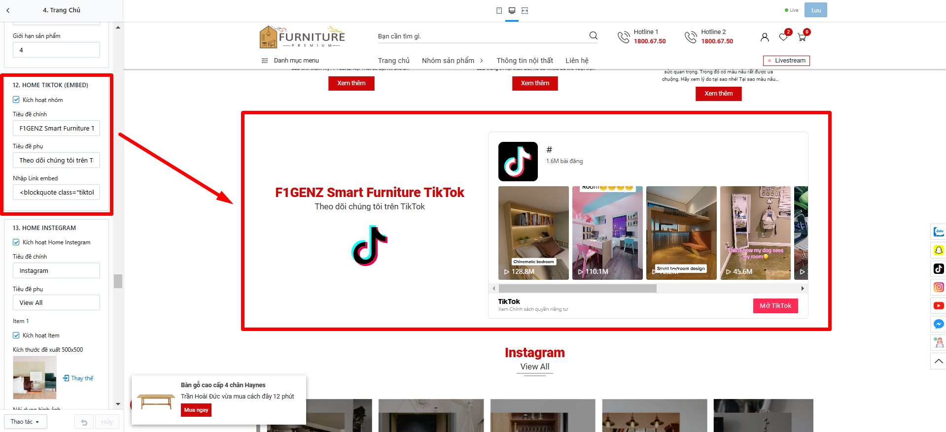Switch to mobile preview icon

tap(499, 10)
